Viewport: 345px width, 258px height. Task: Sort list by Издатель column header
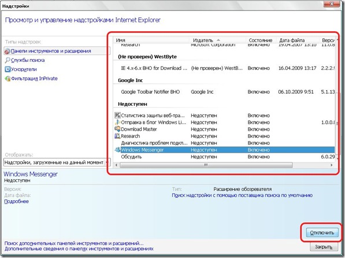[x=217, y=40]
